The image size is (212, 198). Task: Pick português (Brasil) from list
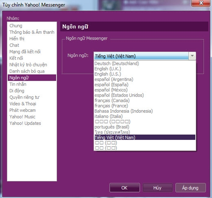(x=145, y=127)
